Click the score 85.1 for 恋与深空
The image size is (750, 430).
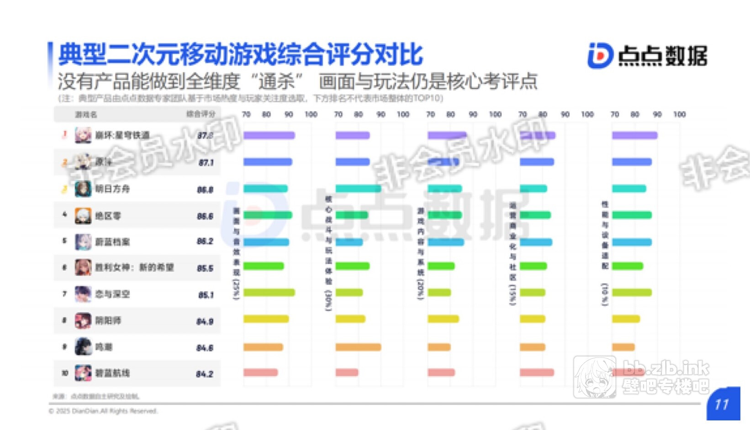point(206,295)
